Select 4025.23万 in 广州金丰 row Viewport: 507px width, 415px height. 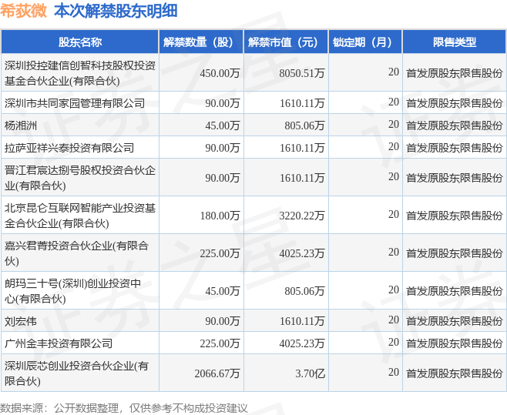[302, 343]
